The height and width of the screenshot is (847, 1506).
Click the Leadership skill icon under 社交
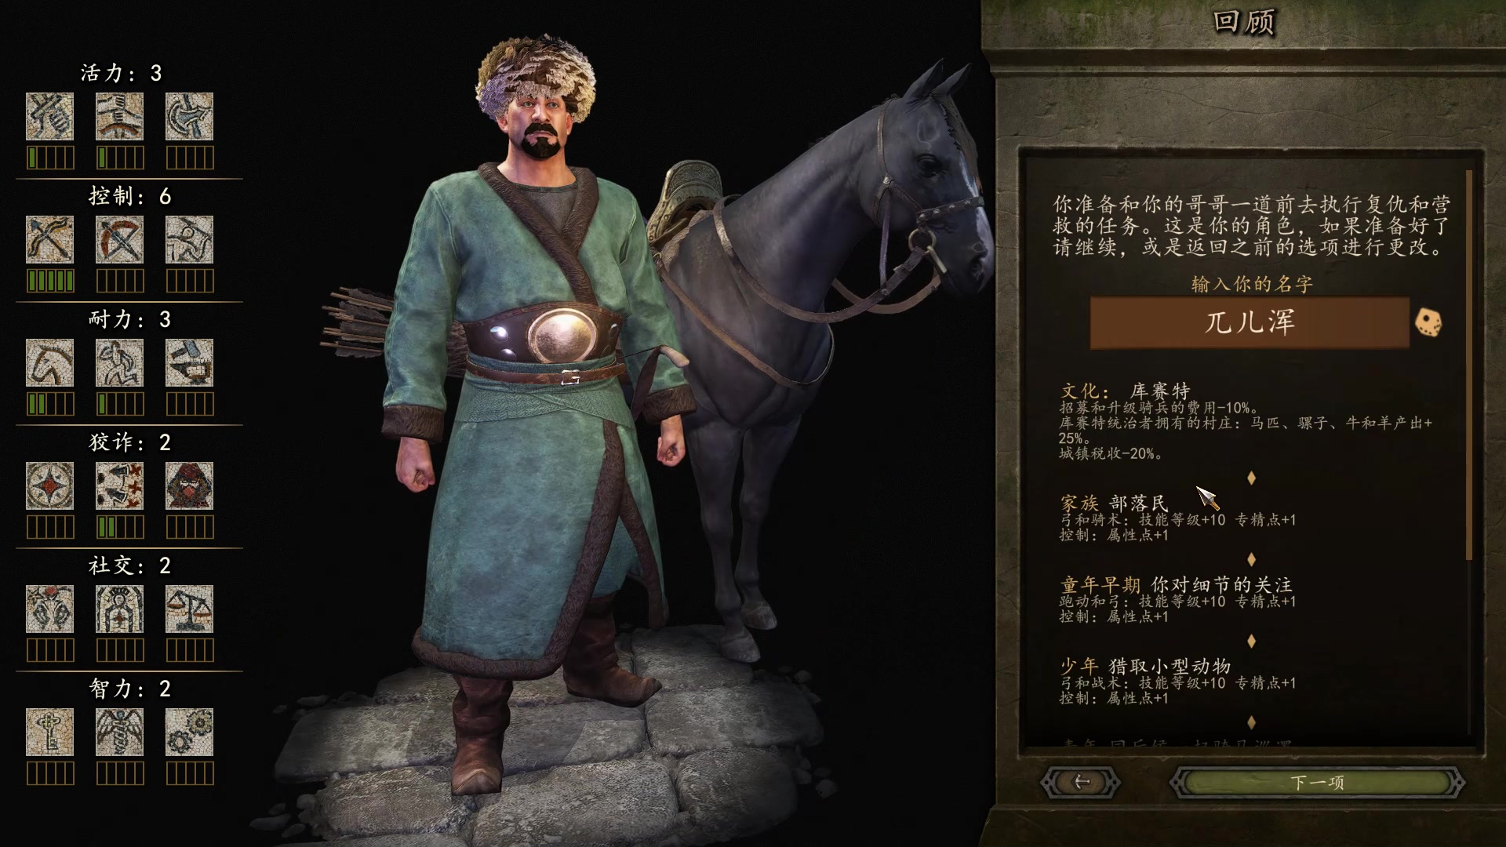[x=119, y=609]
